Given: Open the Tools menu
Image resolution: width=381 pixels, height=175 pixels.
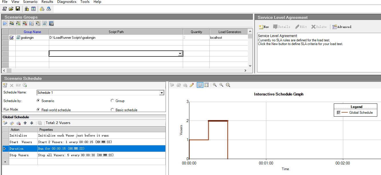Looking at the screenshot, I should tap(85, 2).
